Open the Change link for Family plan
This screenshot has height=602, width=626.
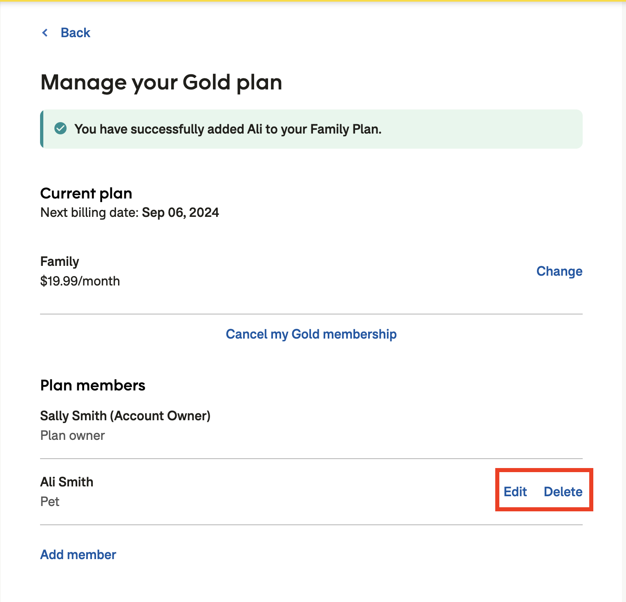[x=559, y=271]
